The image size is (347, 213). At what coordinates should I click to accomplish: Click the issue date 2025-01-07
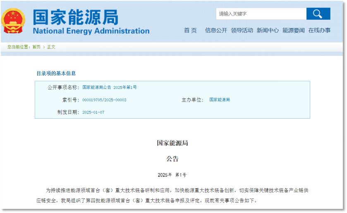93,112
